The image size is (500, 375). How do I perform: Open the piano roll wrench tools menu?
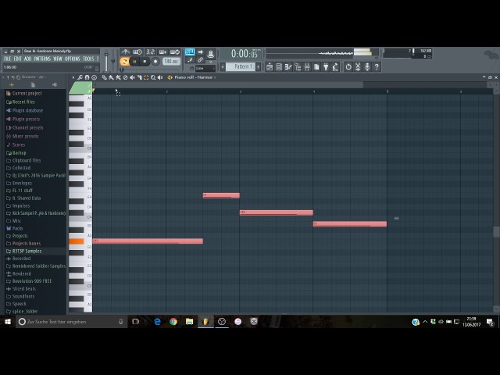pos(80,77)
